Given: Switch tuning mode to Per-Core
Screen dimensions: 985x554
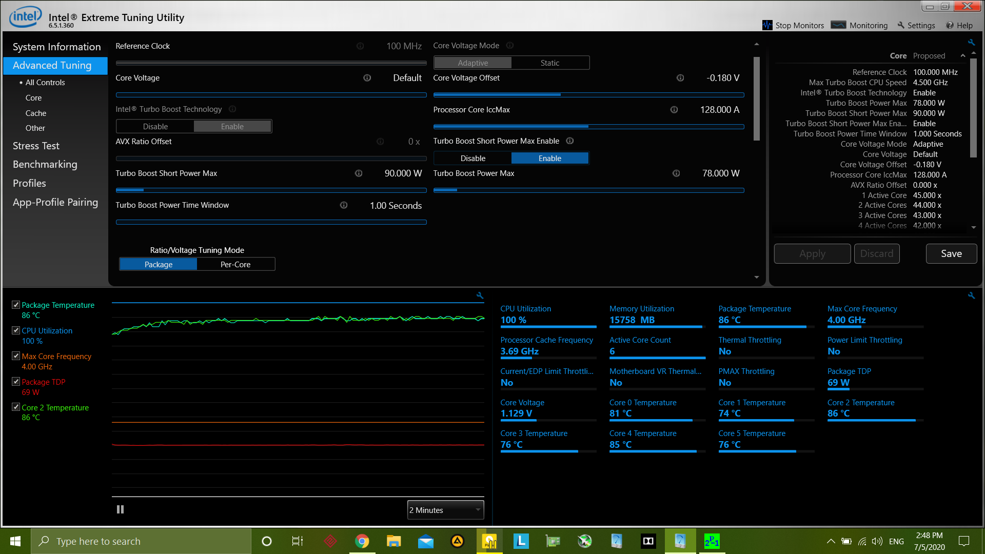Looking at the screenshot, I should click(x=235, y=264).
